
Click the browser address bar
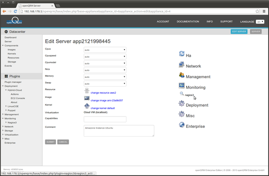click(x=137, y=11)
